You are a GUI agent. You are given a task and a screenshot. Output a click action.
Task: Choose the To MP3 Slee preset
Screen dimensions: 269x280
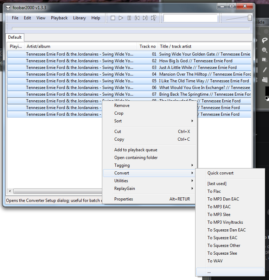tap(230, 215)
